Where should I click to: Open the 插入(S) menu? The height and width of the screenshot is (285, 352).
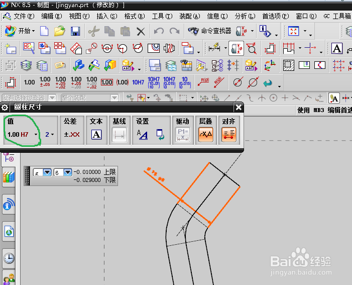(x=107, y=16)
